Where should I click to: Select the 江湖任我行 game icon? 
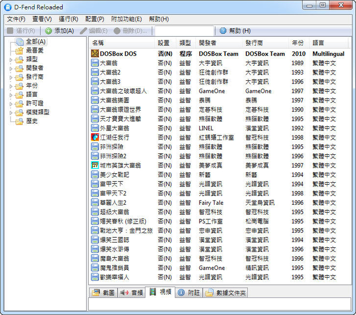tap(95, 138)
